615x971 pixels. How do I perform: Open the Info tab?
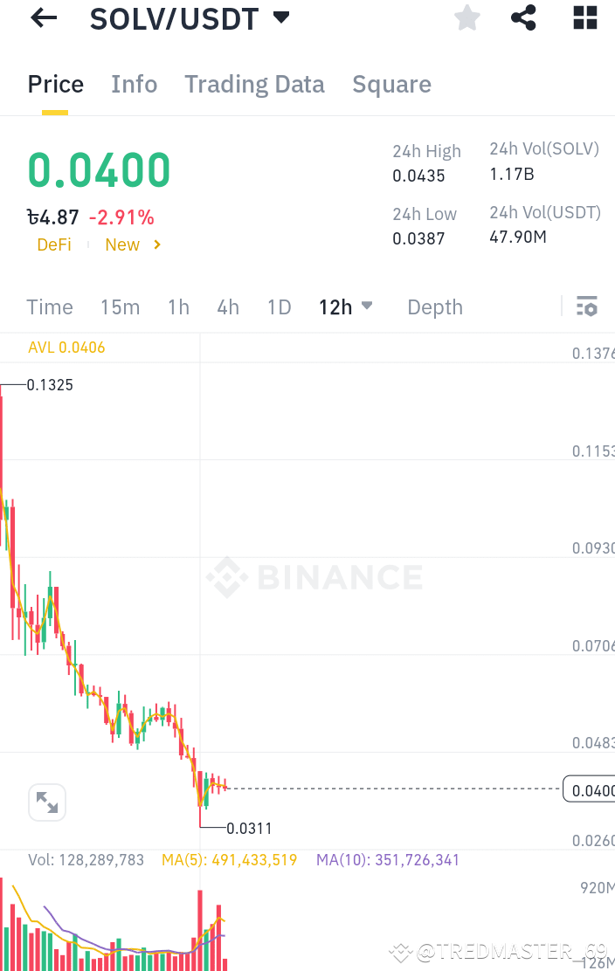click(x=134, y=84)
